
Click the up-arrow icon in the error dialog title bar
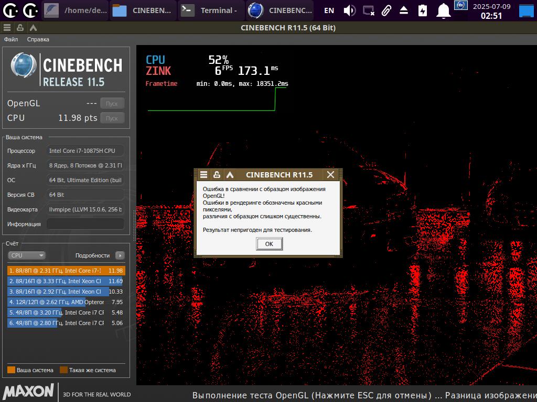pos(230,175)
